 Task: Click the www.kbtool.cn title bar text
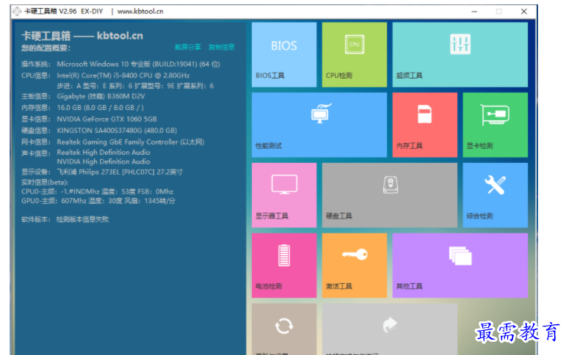[140, 12]
